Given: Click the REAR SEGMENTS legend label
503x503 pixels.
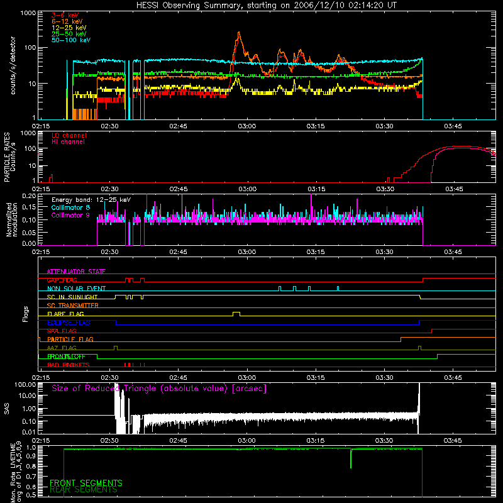Looking at the screenshot, I should (84, 490).
